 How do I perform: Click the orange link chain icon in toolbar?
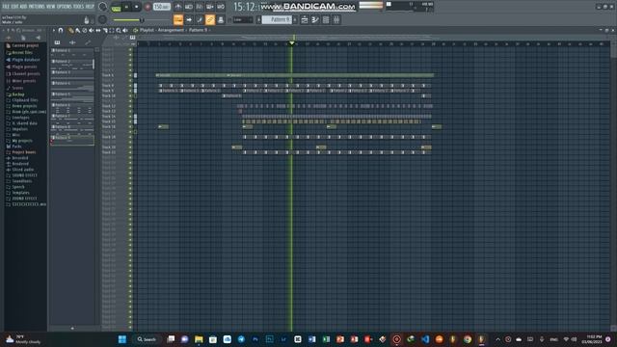click(210, 19)
